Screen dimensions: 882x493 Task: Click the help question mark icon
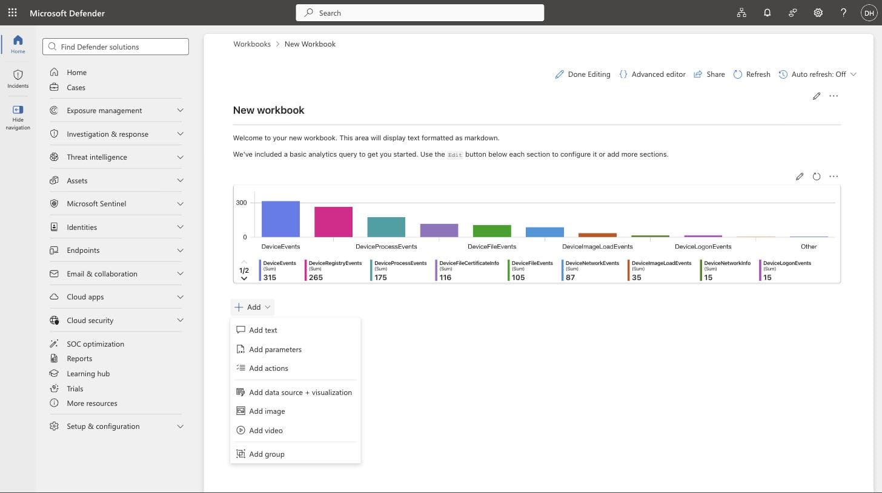[x=843, y=13]
